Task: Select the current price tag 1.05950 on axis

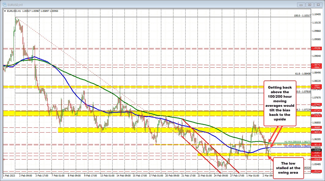Action: 316,149
